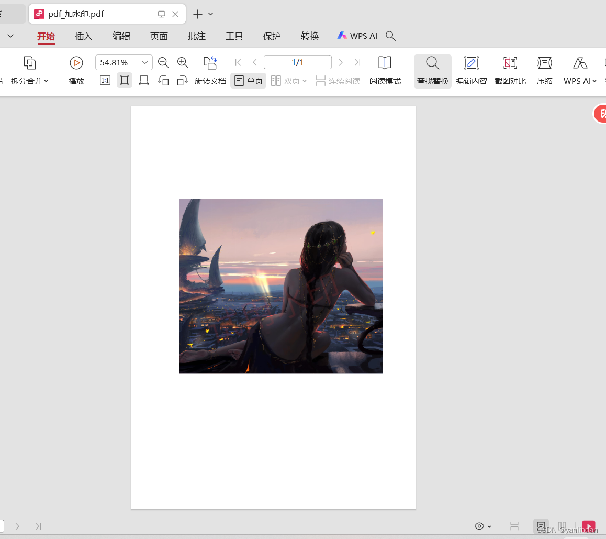Open the new tab dropdown arrow
This screenshot has width=606, height=539.
pos(210,14)
